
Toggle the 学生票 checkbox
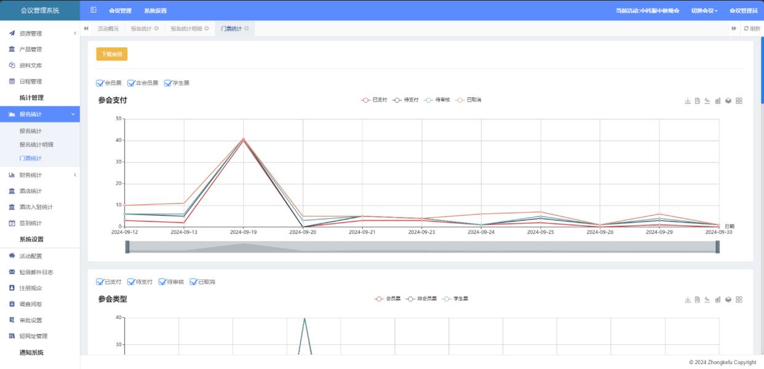pos(168,83)
